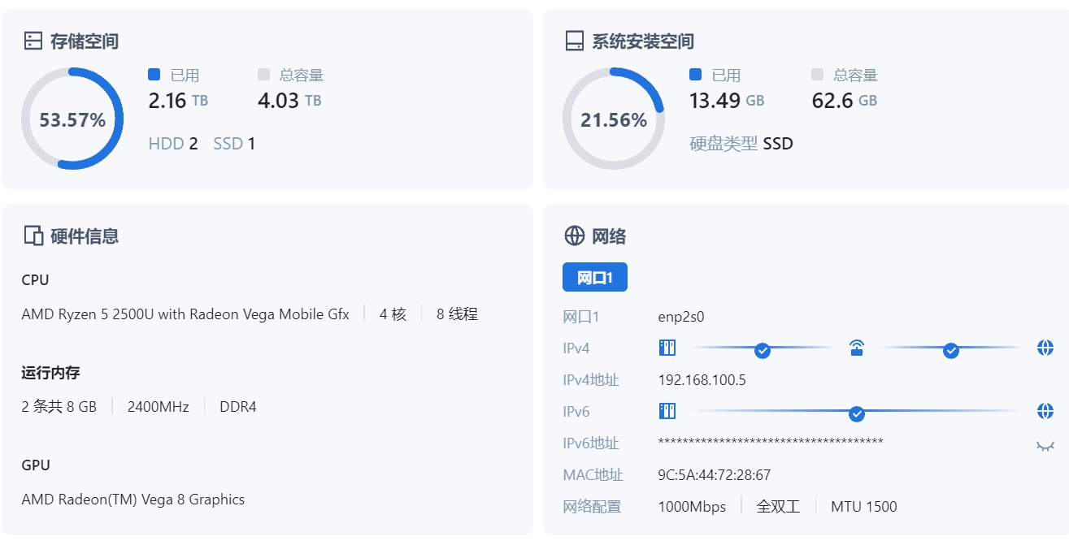Click the DDR4 memory type
Screen dimensions: 1069x558
pyautogui.click(x=238, y=407)
